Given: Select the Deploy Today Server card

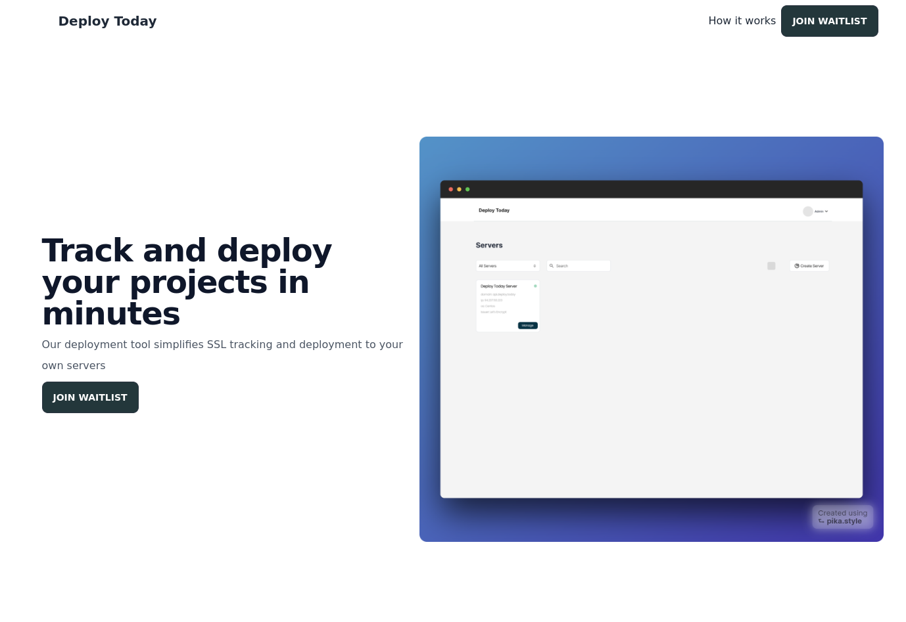Looking at the screenshot, I should pos(508,305).
